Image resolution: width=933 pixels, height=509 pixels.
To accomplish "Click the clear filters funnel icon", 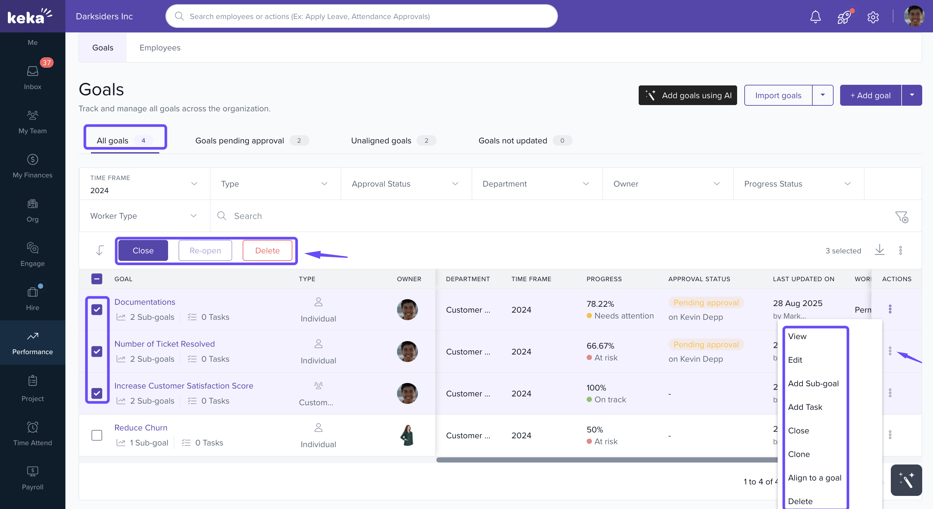I will (x=902, y=217).
